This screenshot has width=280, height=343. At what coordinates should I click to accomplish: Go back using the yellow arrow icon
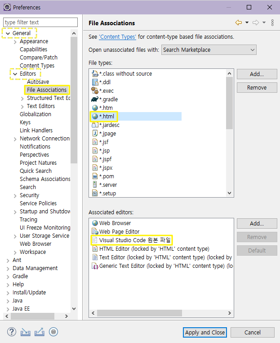coord(239,23)
